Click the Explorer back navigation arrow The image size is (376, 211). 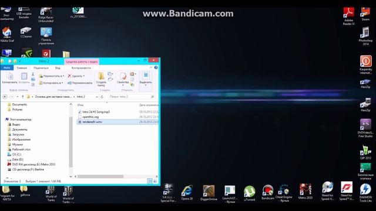[x=5, y=97]
